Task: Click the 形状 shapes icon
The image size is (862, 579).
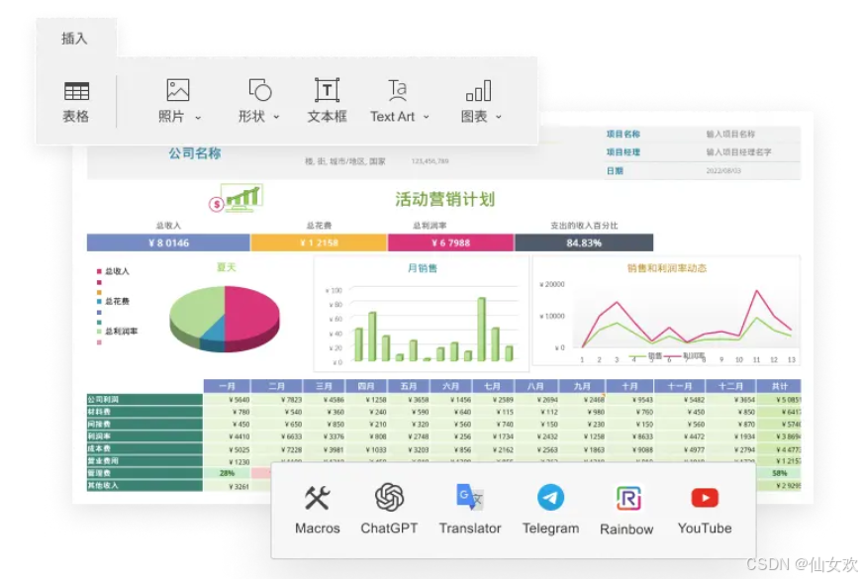Action: point(260,90)
